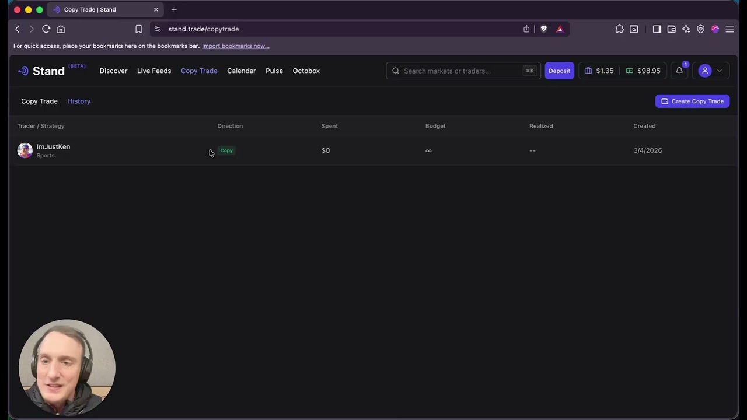Click the Trader / Strategy column header
747x420 pixels.
coord(41,126)
